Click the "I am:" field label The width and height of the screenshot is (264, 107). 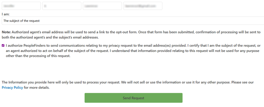tap(6, 14)
